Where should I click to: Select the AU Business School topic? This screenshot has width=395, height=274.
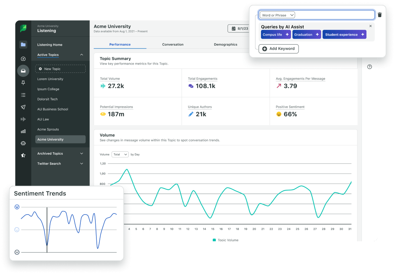point(53,109)
